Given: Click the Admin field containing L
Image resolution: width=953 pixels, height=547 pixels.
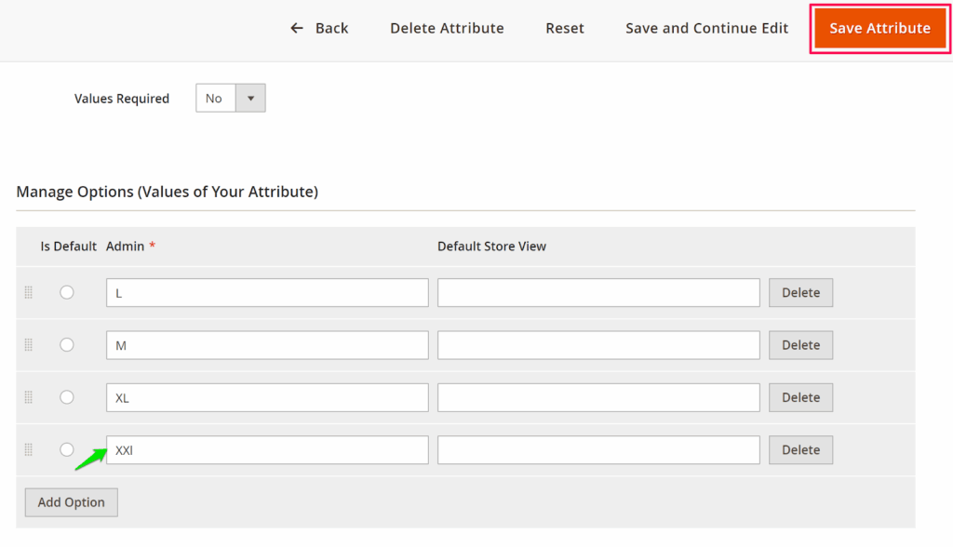Looking at the screenshot, I should click(267, 293).
